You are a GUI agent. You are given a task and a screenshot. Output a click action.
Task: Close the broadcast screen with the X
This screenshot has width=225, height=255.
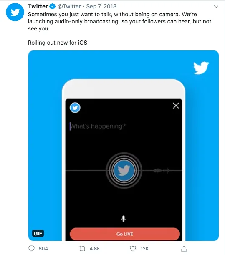pyautogui.click(x=176, y=106)
